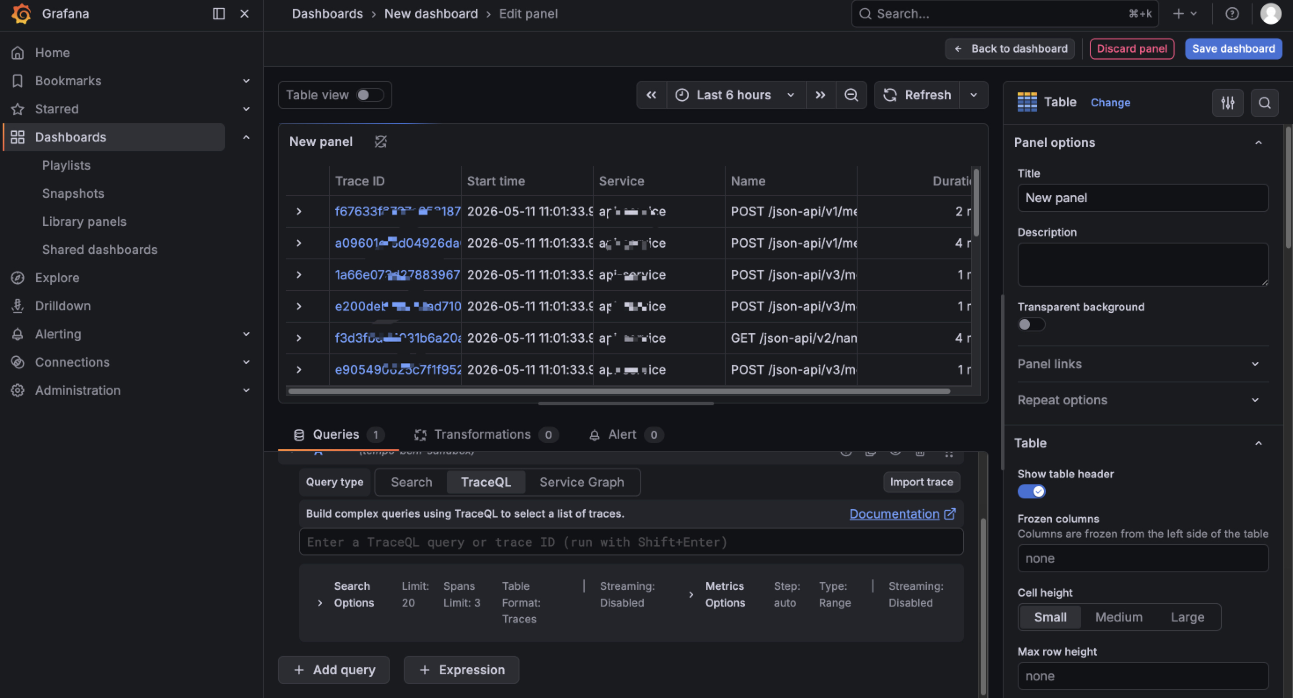Viewport: 1293px width, 698px height.
Task: Expand Search Options row
Action: 320,603
